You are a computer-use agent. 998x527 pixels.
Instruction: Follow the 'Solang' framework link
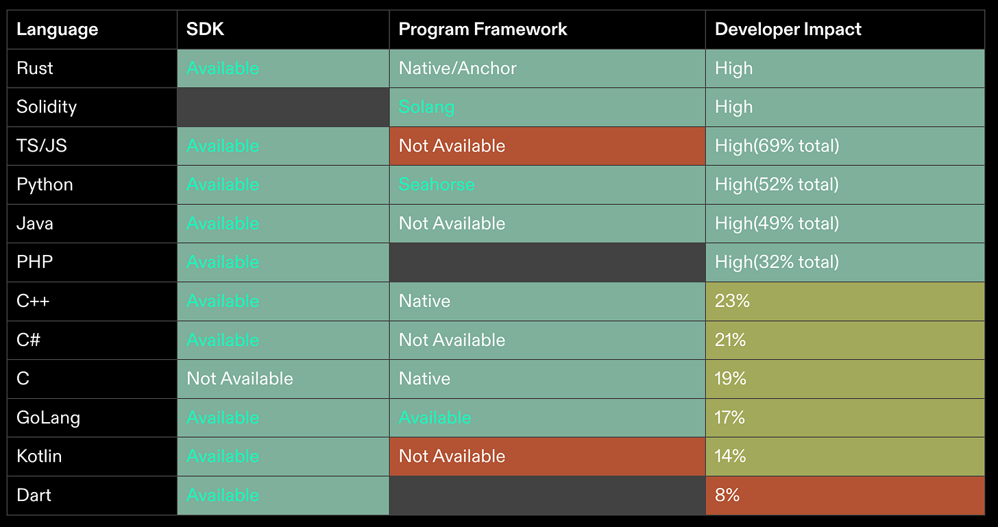coord(426,107)
